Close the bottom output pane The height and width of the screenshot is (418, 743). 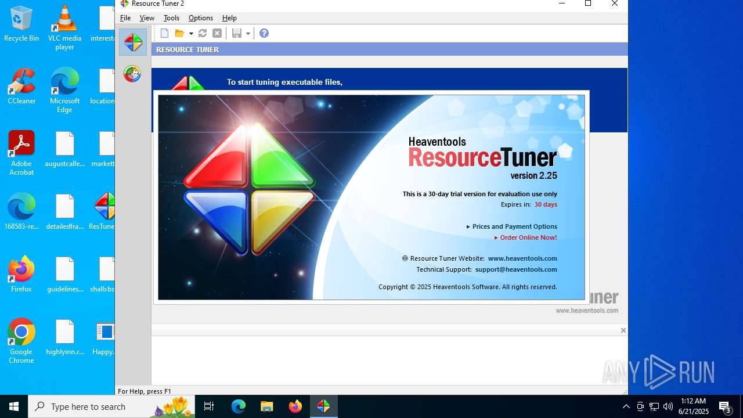pyautogui.click(x=623, y=330)
